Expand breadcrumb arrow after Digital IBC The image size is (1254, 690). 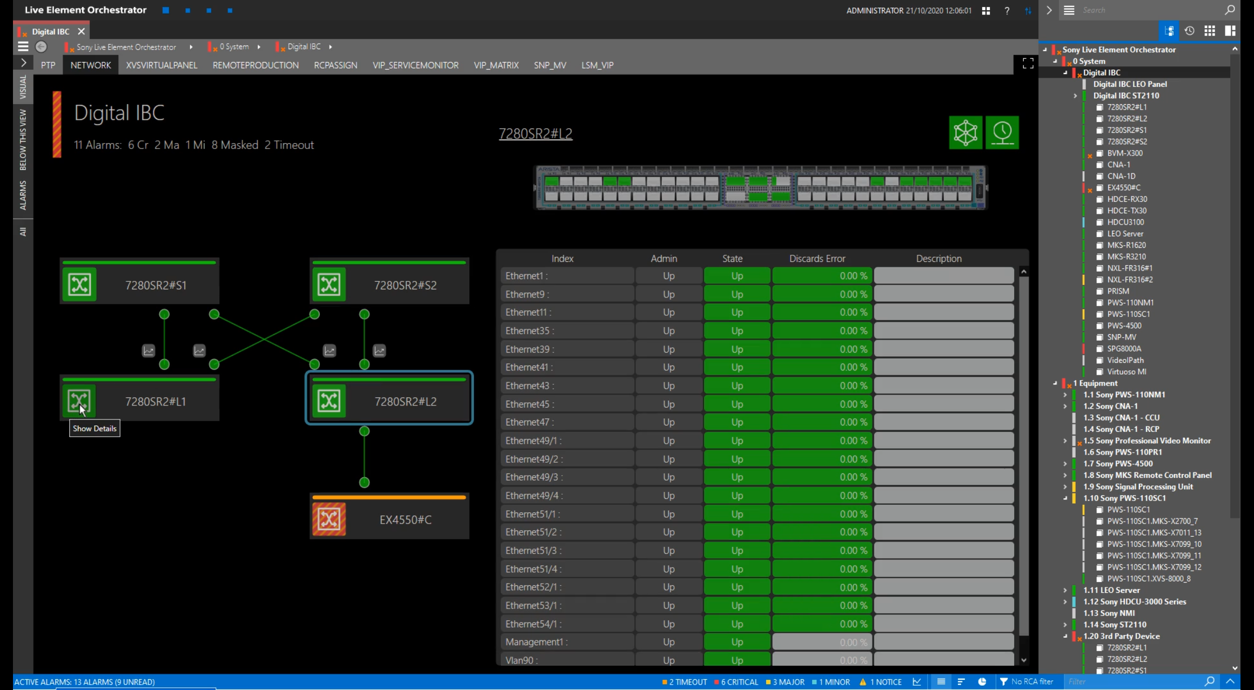[330, 47]
